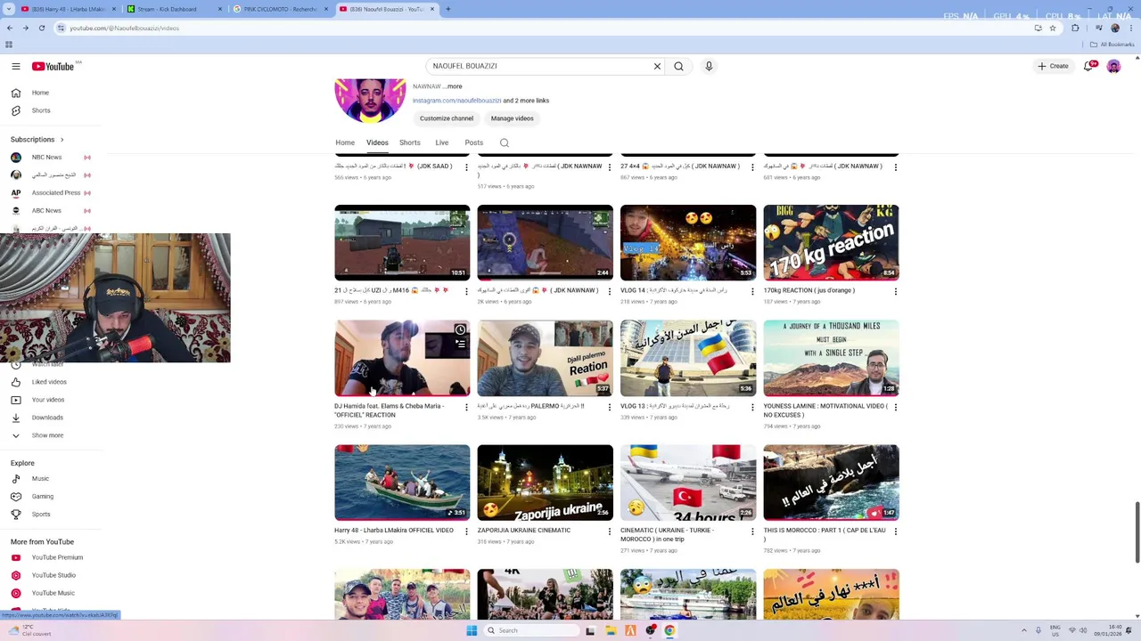This screenshot has width=1141, height=641.
Task: Open Windows Start menu on the taskbar
Action: coord(472,630)
